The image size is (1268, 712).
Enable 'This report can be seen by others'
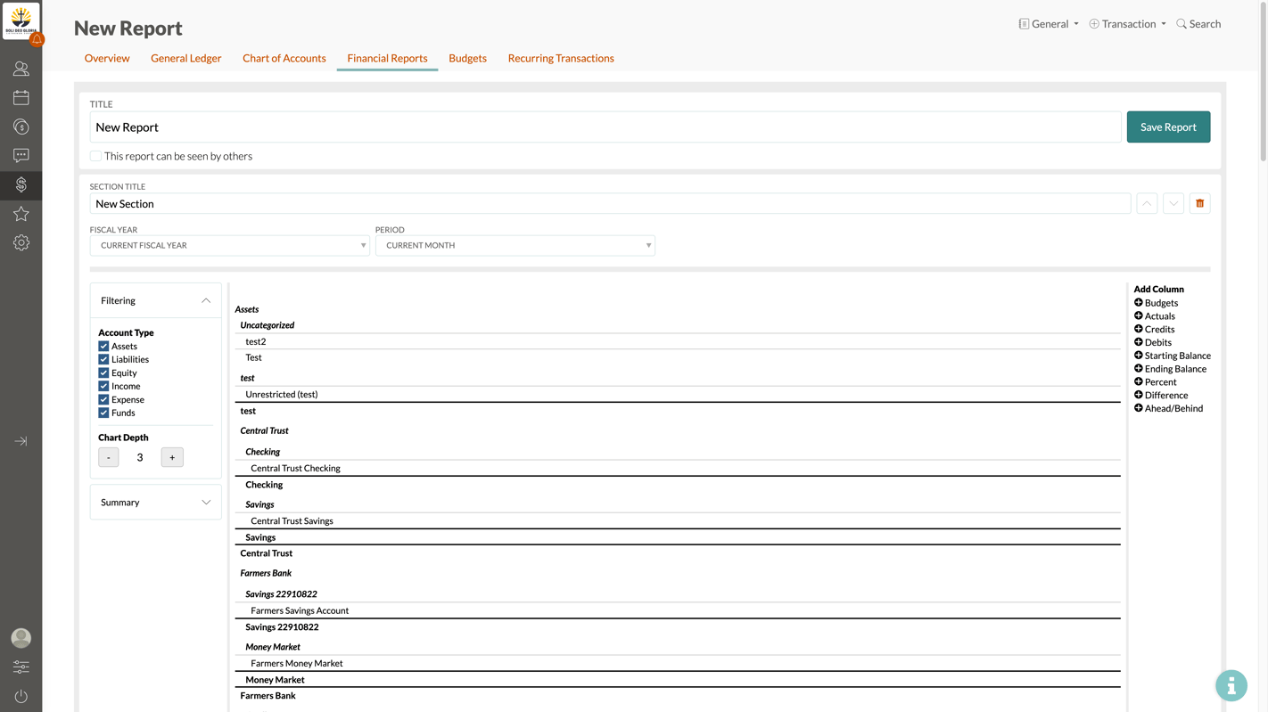(x=95, y=156)
